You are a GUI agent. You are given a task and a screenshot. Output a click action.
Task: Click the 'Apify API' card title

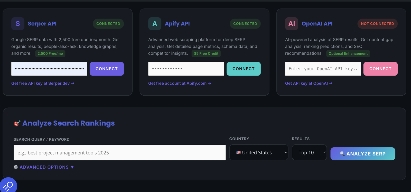click(x=177, y=24)
